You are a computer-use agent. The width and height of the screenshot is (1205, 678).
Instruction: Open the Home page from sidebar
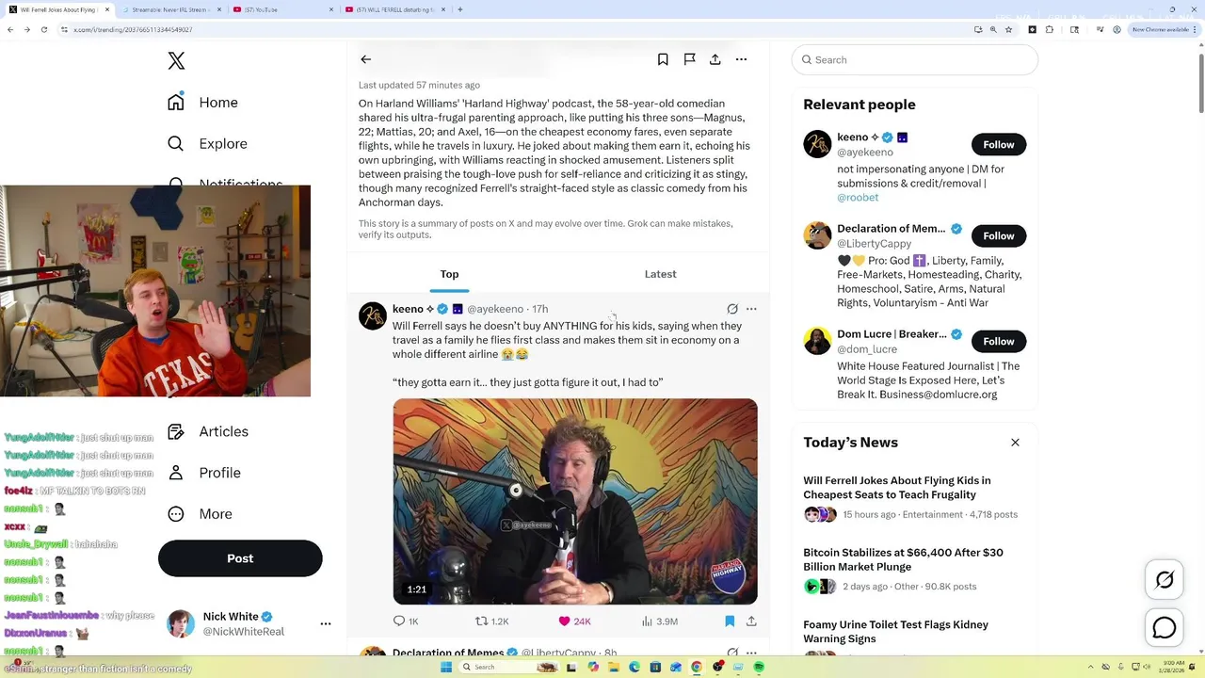[203, 103]
